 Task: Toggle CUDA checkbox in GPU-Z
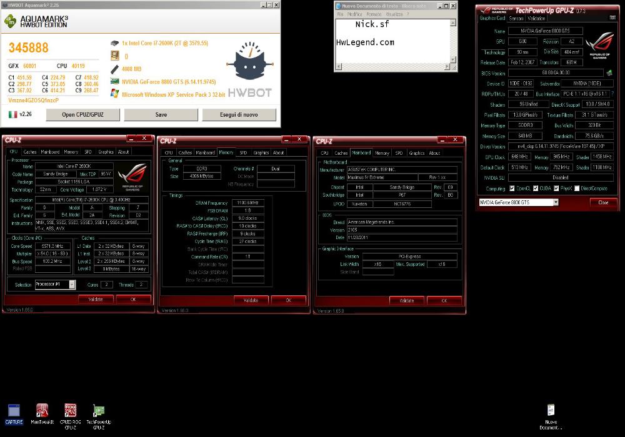point(536,189)
